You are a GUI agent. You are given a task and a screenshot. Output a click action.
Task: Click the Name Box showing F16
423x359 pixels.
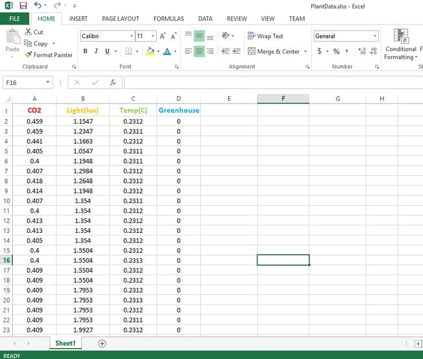coord(23,82)
